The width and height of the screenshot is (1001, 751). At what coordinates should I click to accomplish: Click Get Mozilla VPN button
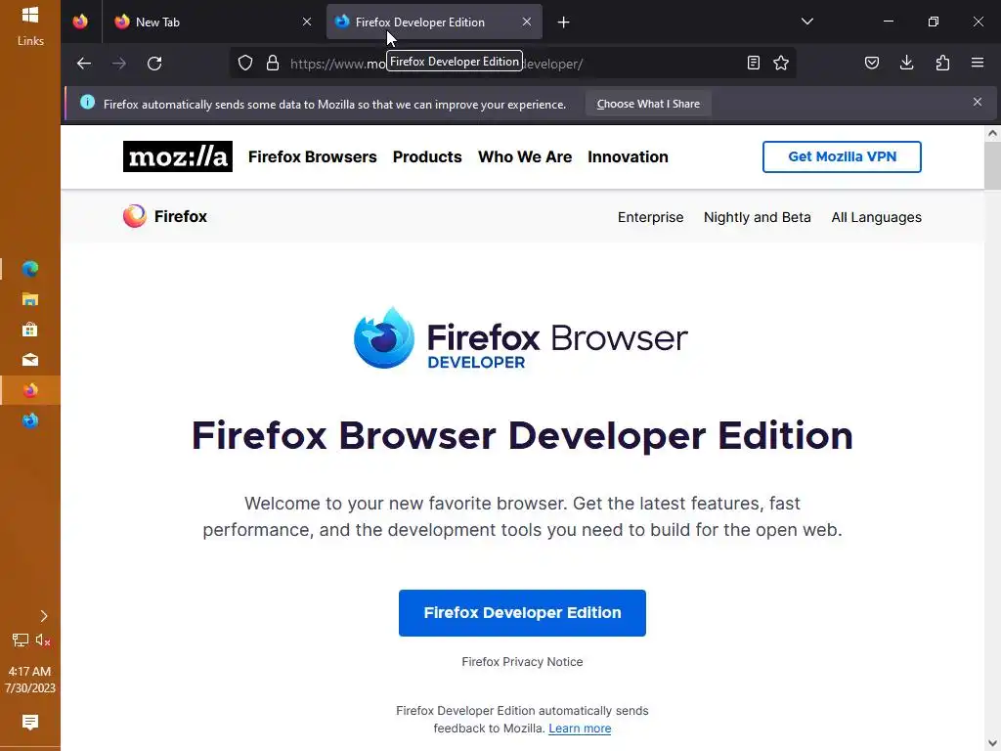[842, 156]
